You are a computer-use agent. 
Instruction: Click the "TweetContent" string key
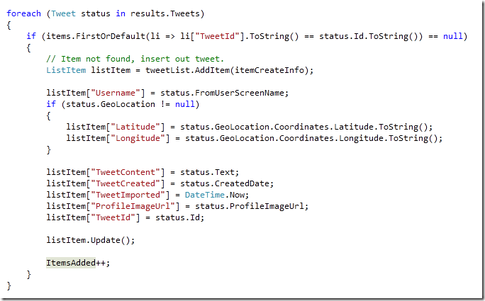[126, 172]
